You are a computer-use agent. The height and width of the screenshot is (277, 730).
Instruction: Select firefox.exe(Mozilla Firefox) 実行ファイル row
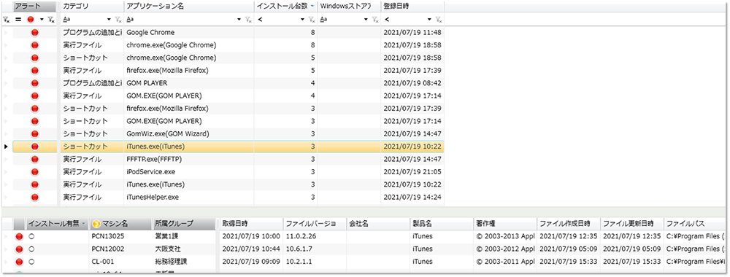(228, 71)
